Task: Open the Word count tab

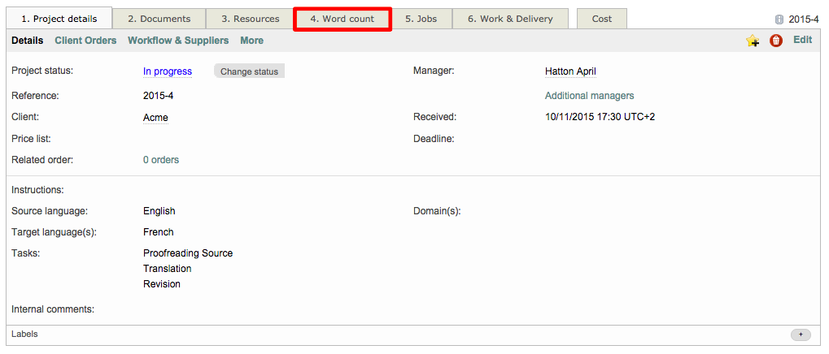Action: click(x=342, y=19)
